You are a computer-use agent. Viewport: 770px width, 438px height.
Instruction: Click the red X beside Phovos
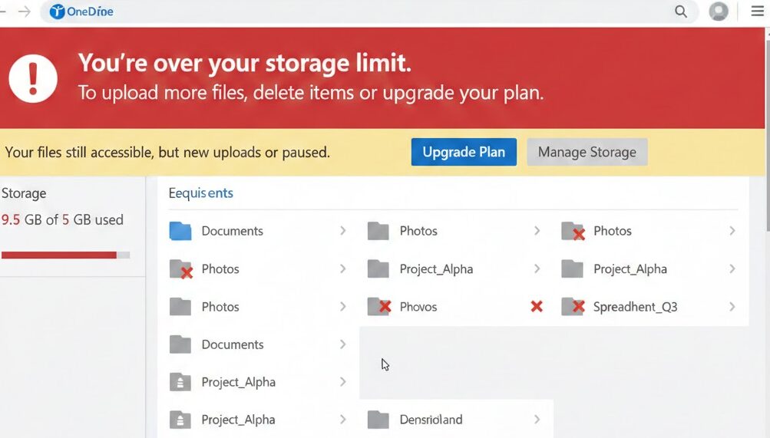tap(537, 307)
